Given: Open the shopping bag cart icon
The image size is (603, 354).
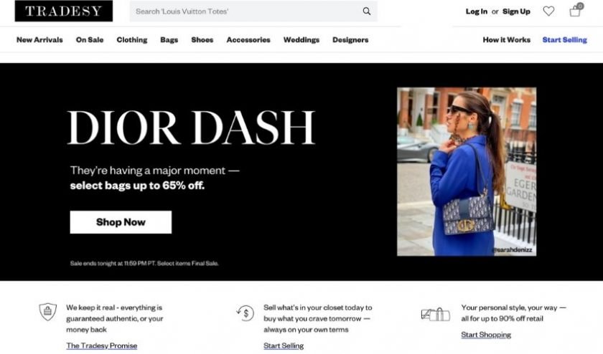Looking at the screenshot, I should [576, 10].
